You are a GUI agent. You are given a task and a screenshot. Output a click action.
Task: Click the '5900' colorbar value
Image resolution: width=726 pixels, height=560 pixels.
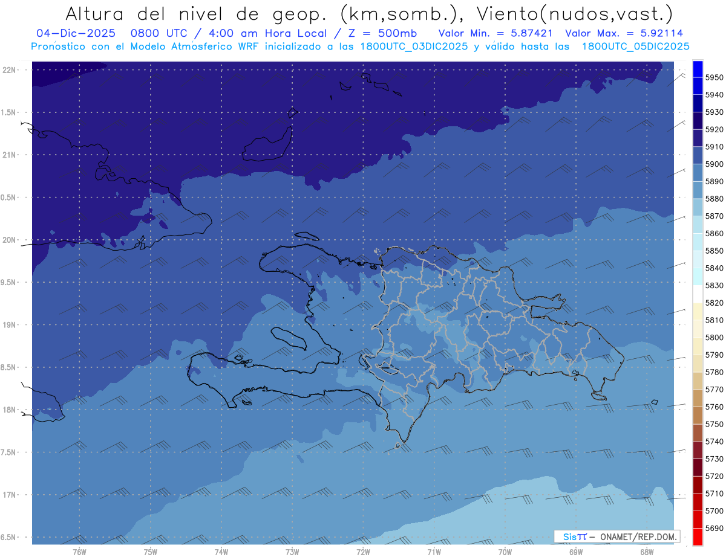pyautogui.click(x=715, y=164)
